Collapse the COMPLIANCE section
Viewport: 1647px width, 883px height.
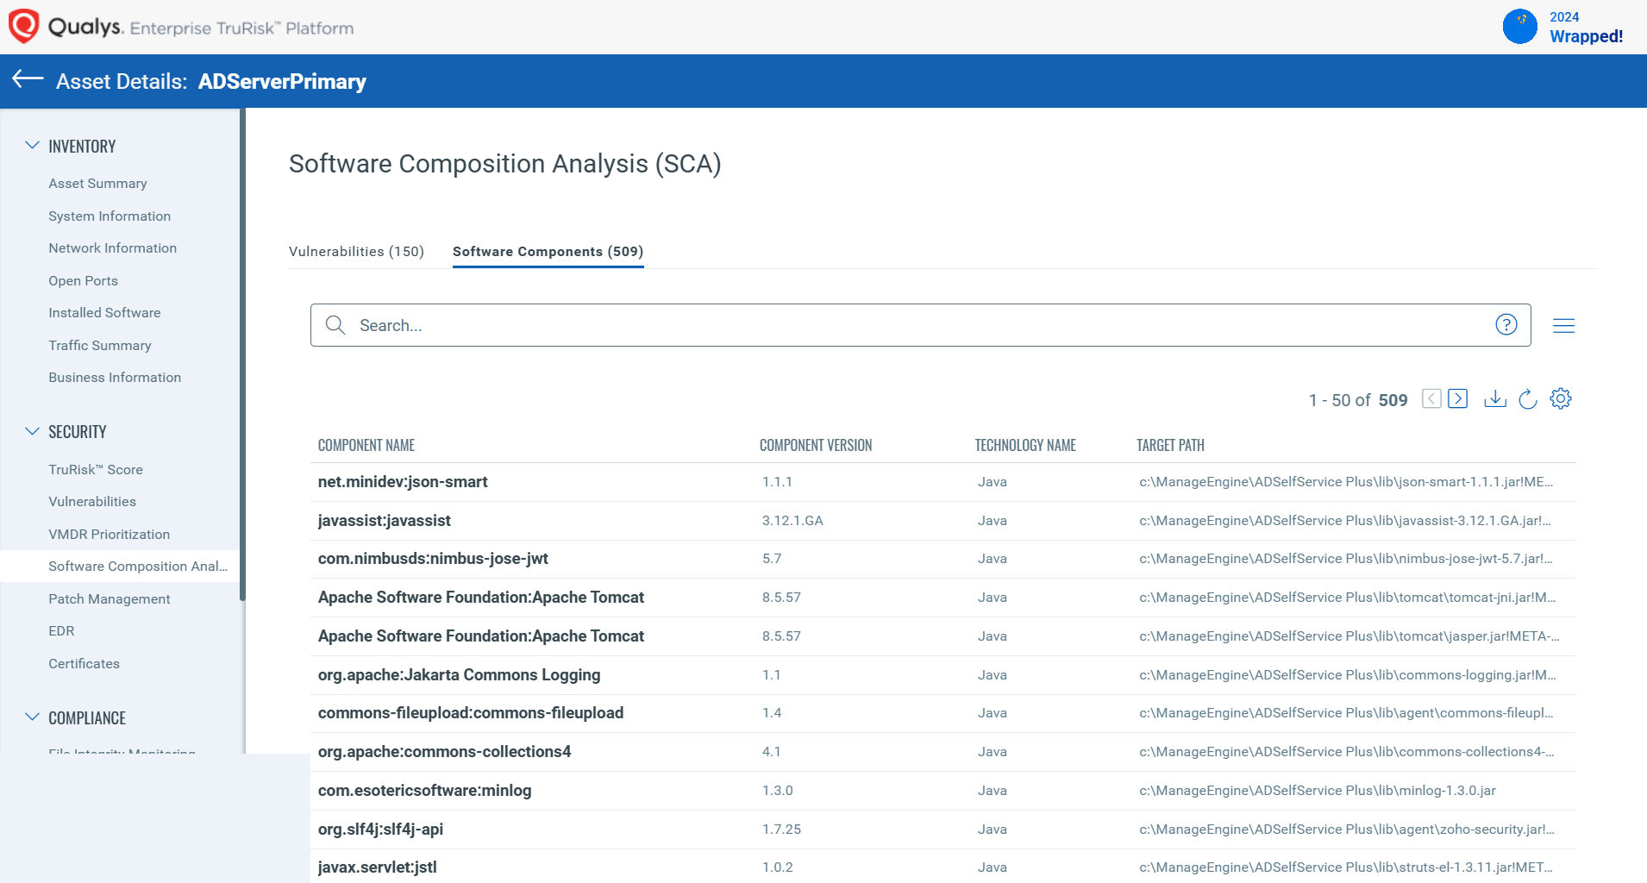33,717
